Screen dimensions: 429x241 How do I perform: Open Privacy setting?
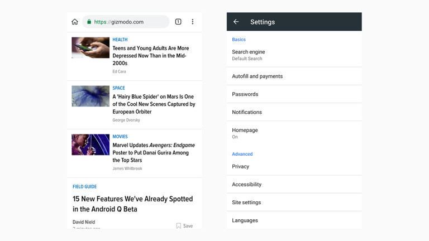click(x=294, y=166)
